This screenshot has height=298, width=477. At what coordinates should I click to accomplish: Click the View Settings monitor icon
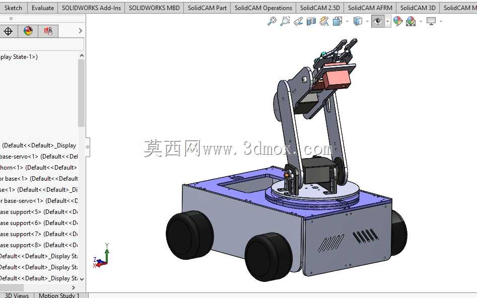(x=431, y=21)
